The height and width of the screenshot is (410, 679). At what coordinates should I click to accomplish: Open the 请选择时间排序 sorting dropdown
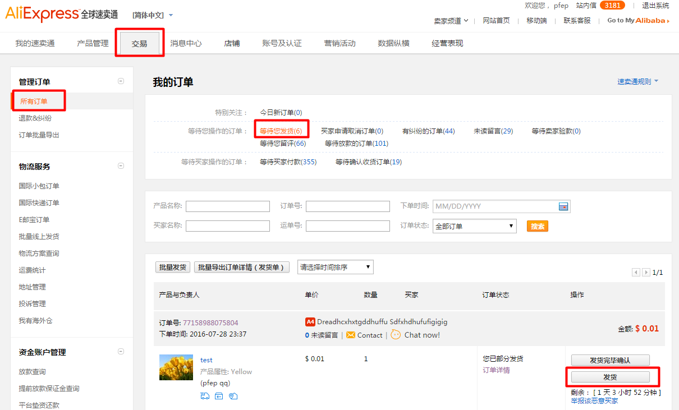(x=335, y=266)
